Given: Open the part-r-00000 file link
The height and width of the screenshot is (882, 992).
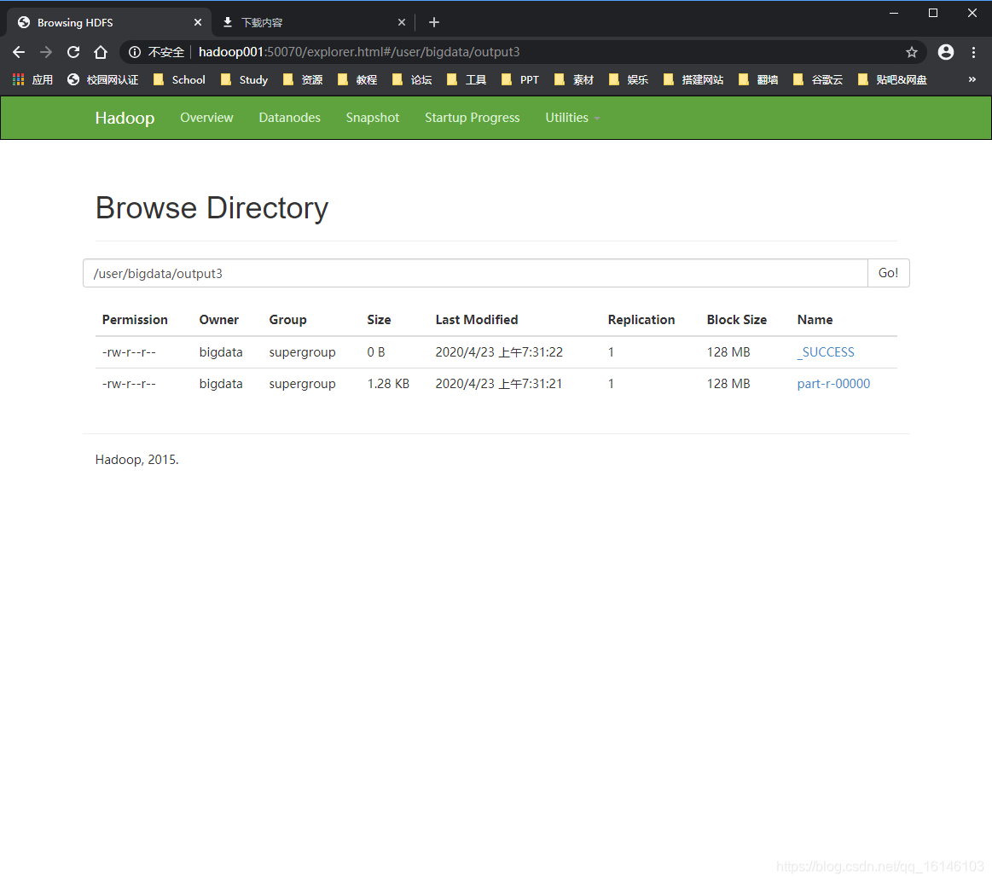Looking at the screenshot, I should [833, 384].
